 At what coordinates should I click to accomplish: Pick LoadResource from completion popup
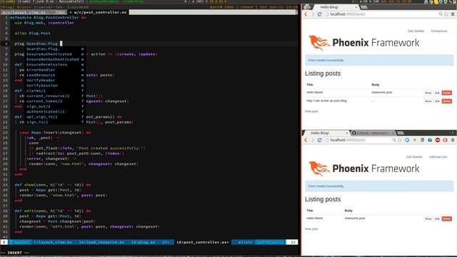[55, 75]
